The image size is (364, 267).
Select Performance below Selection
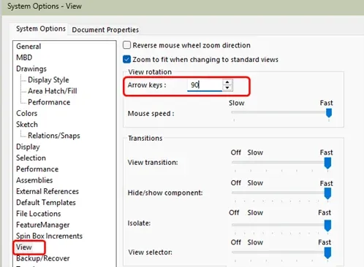[x=37, y=169]
